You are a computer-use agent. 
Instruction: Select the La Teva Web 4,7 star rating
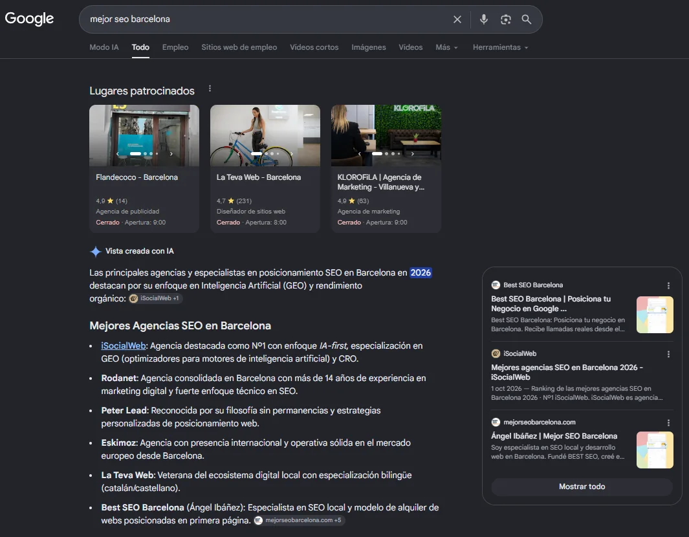(x=234, y=201)
